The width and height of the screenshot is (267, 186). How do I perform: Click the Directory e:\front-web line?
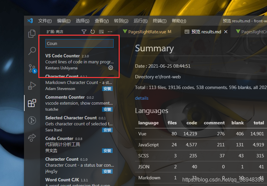click(x=158, y=77)
